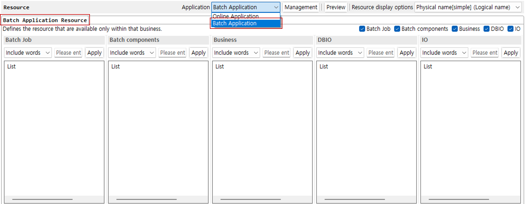Apply the Batch components filter

198,53
